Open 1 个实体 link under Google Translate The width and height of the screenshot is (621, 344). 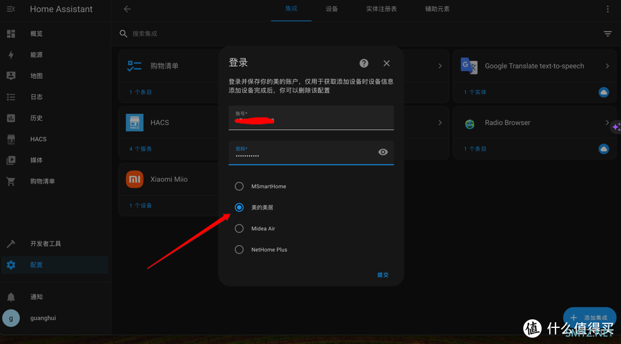476,92
